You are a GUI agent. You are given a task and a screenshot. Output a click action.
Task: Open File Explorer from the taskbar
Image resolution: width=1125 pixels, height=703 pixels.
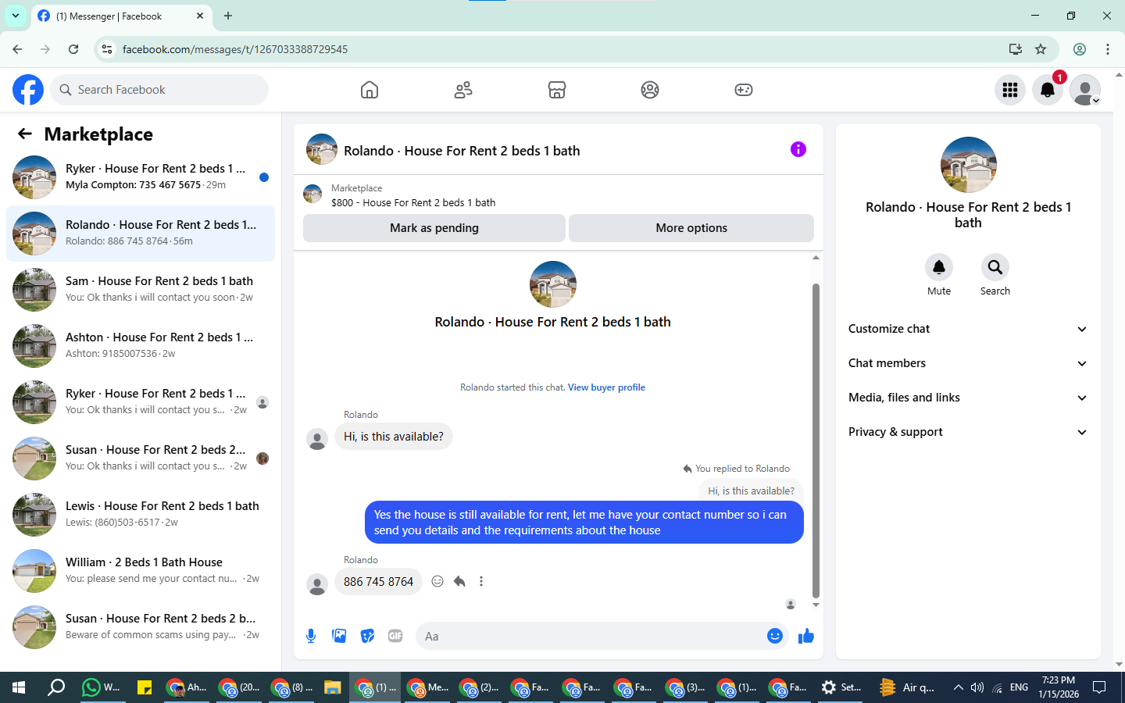pos(332,687)
